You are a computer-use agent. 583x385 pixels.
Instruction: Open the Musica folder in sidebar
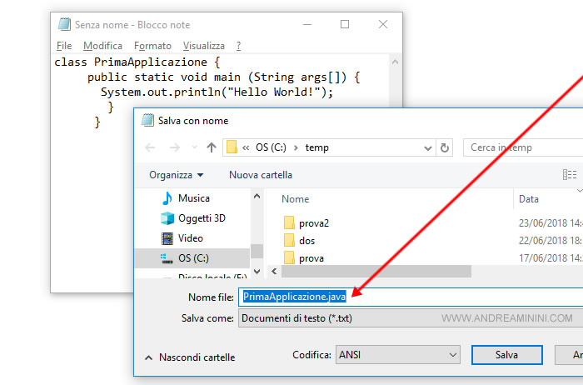point(193,198)
